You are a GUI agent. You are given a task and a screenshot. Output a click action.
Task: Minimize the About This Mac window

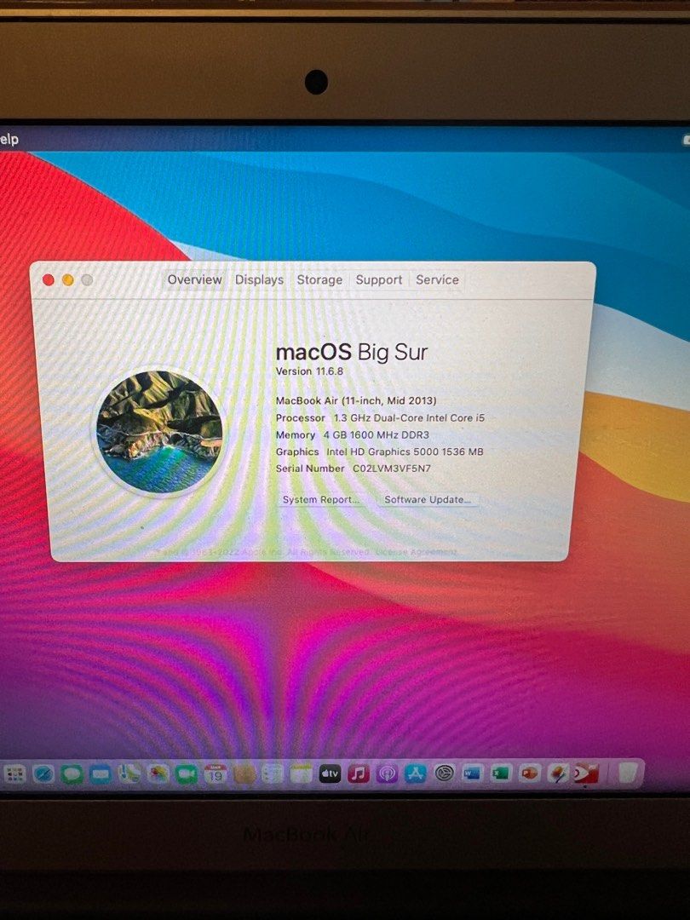click(68, 280)
